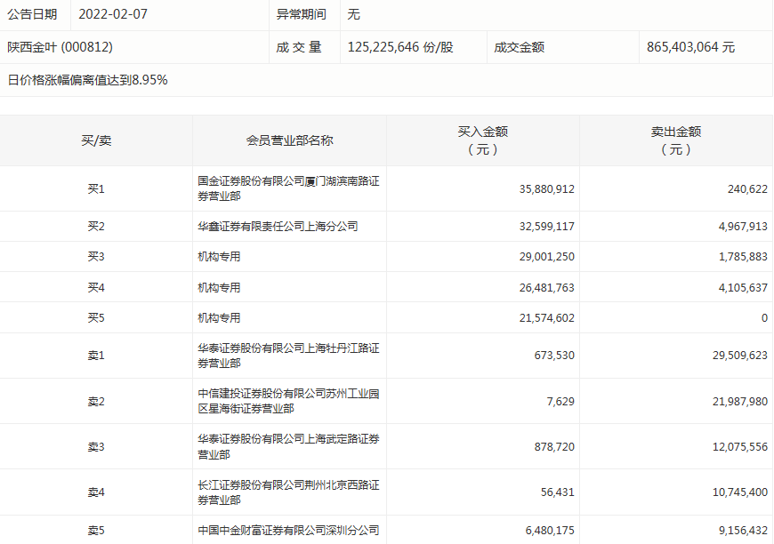Select the 买4 row label
Screen dimensions: 774x544
[96, 287]
